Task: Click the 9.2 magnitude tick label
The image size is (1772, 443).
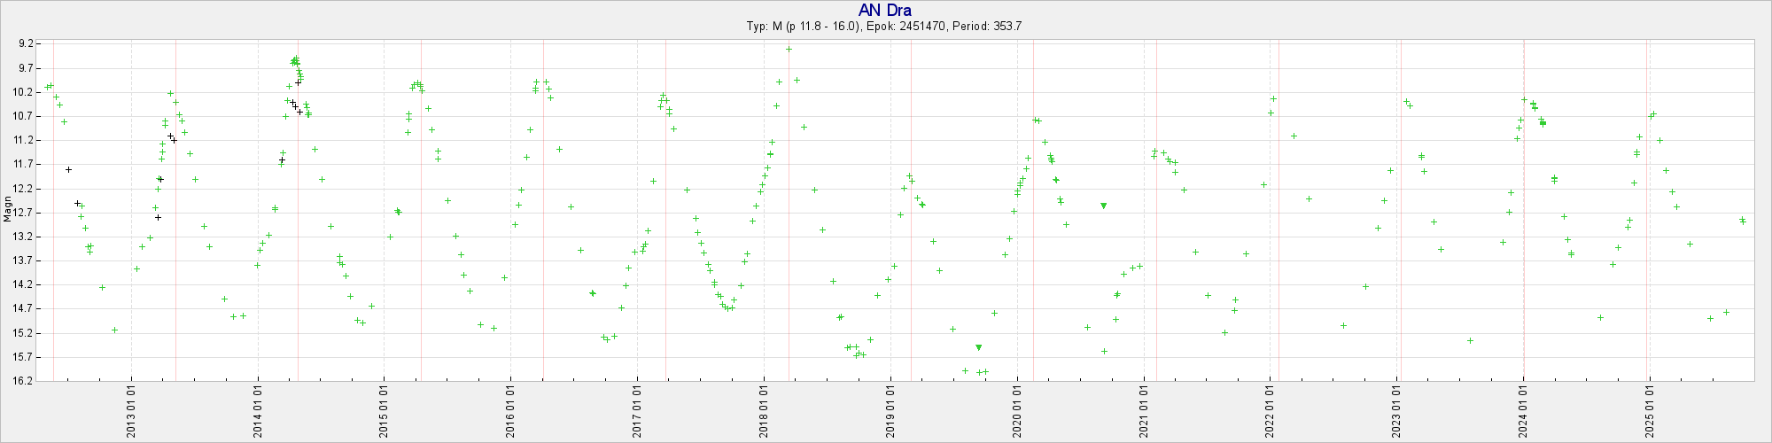Action: click(x=26, y=43)
